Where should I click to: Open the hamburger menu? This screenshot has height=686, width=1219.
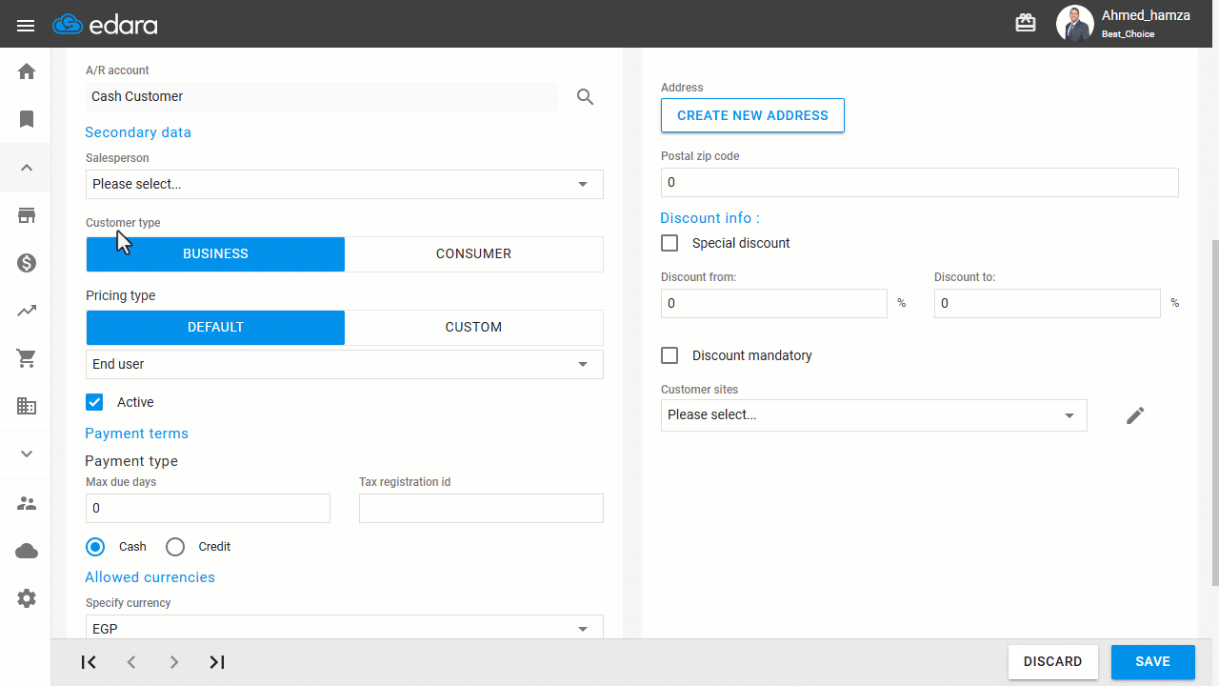(26, 25)
